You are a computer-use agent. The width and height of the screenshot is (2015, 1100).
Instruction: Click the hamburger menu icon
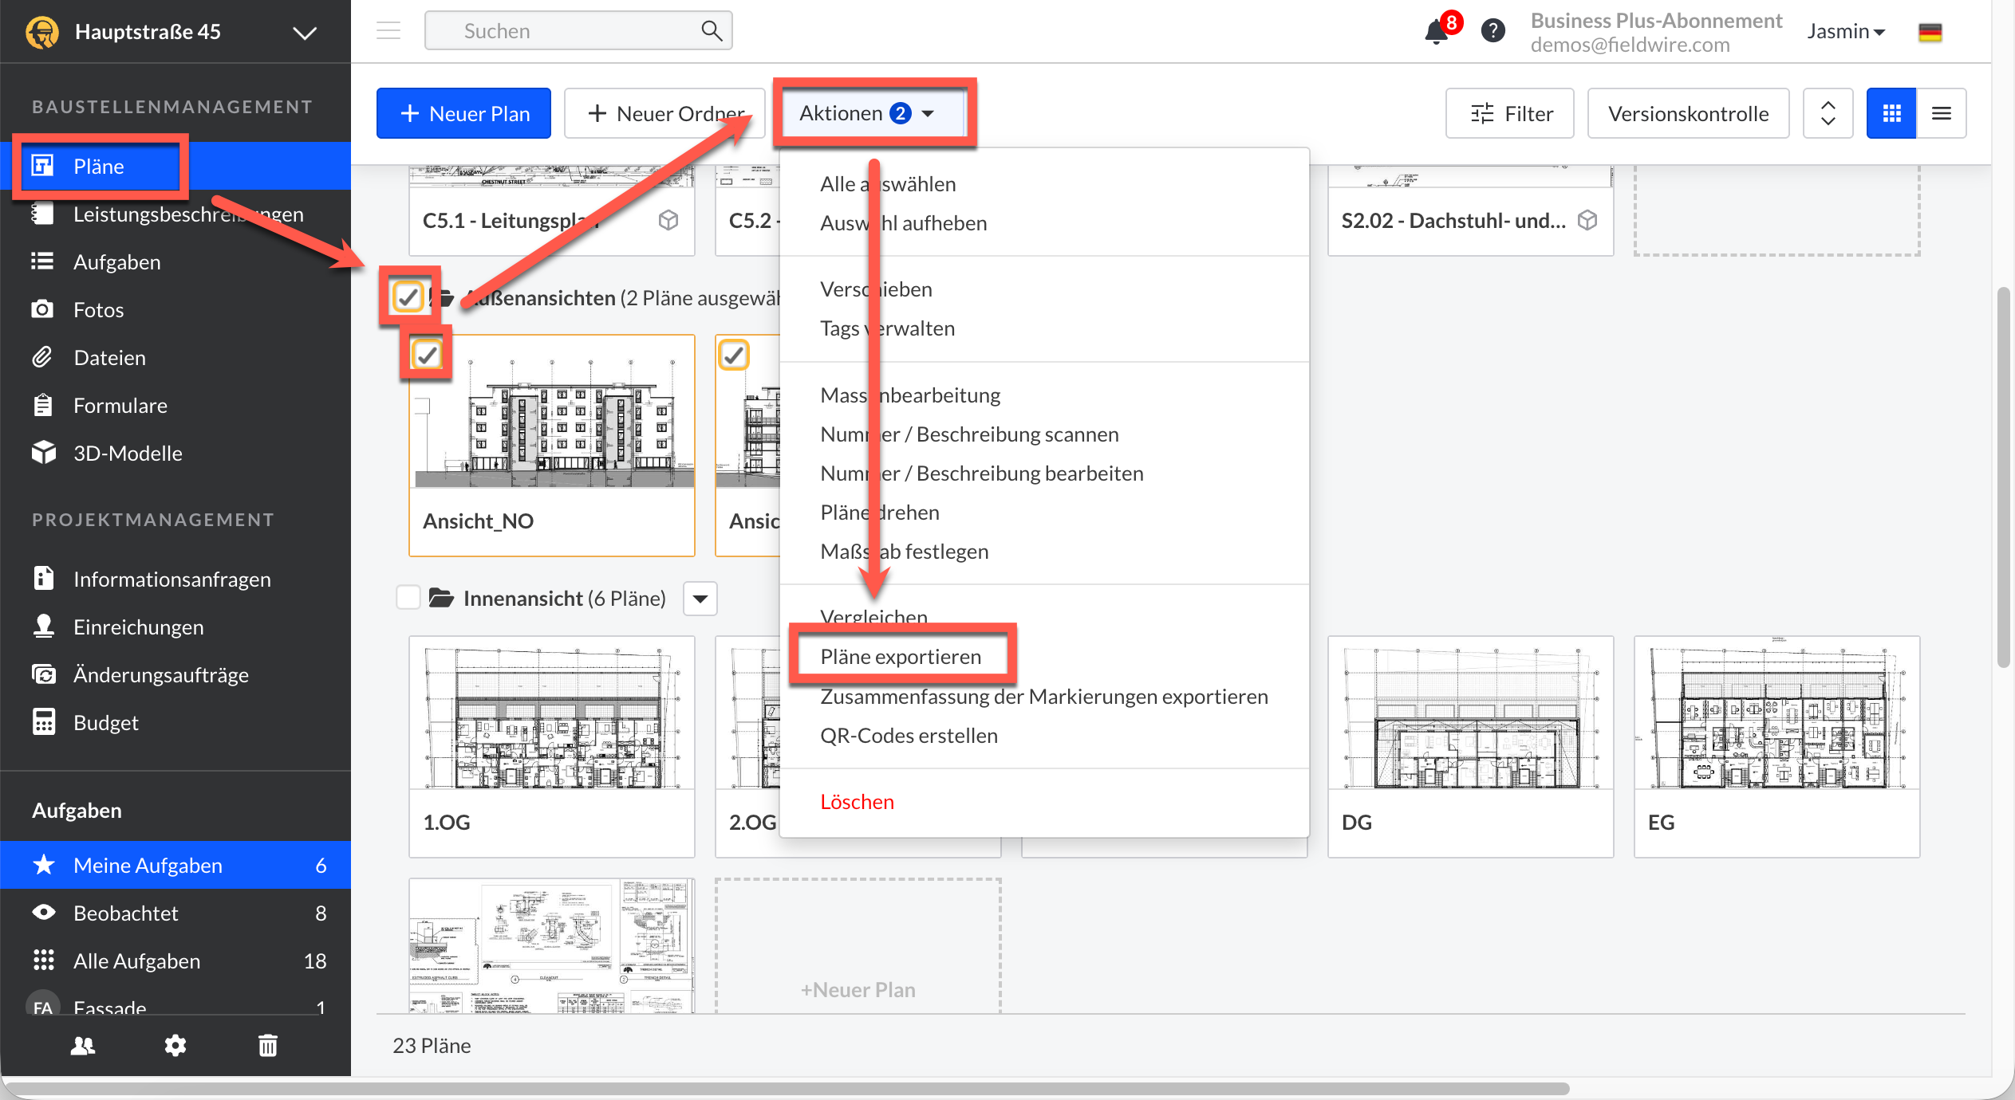point(388,31)
